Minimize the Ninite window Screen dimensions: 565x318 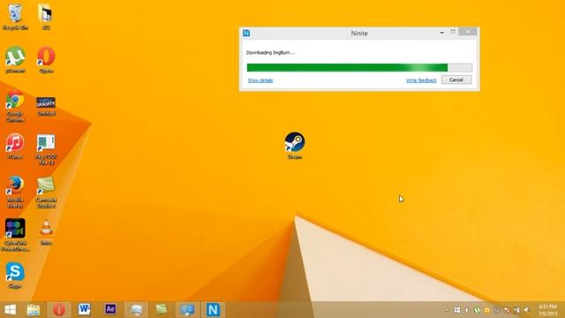(x=441, y=32)
